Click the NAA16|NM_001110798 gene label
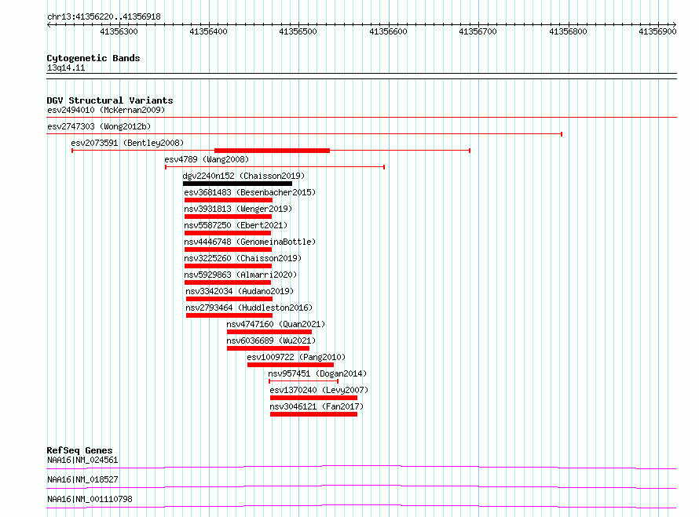Image resolution: width=699 pixels, height=517 pixels. point(90,499)
